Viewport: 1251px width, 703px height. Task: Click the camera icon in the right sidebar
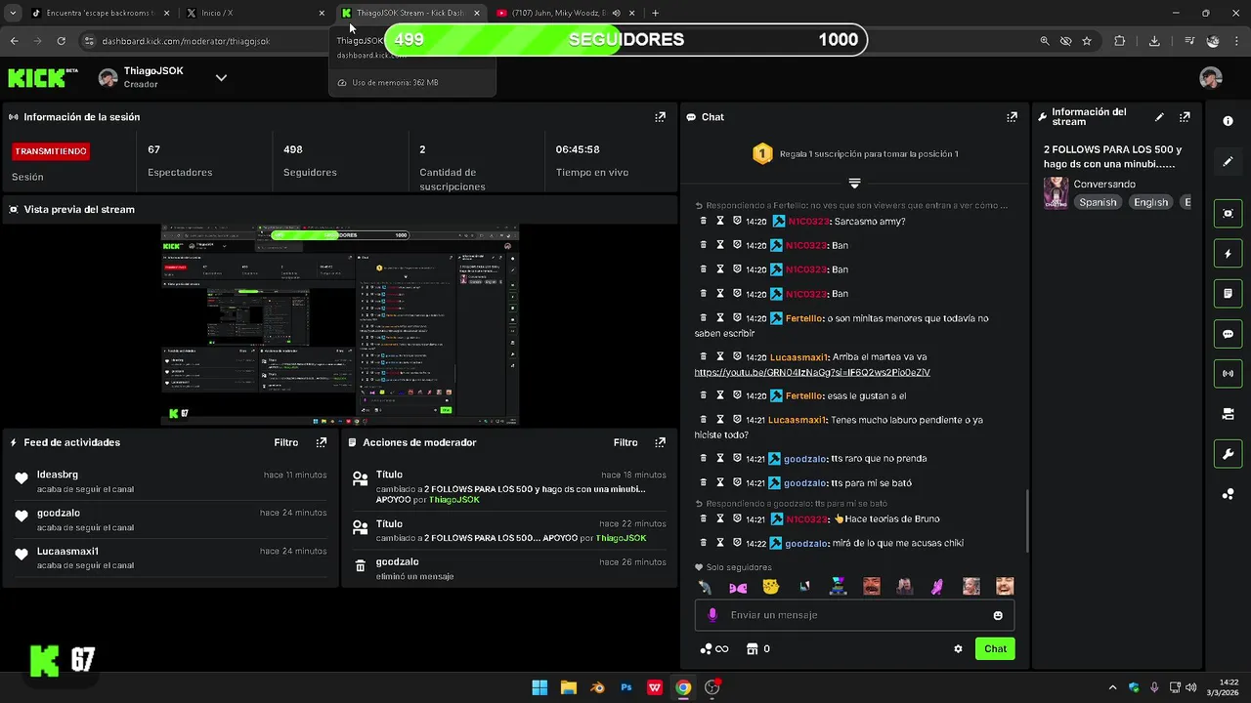1228,414
